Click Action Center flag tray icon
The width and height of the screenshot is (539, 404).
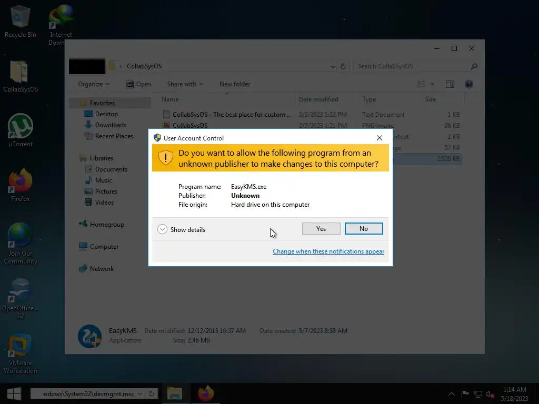465,393
